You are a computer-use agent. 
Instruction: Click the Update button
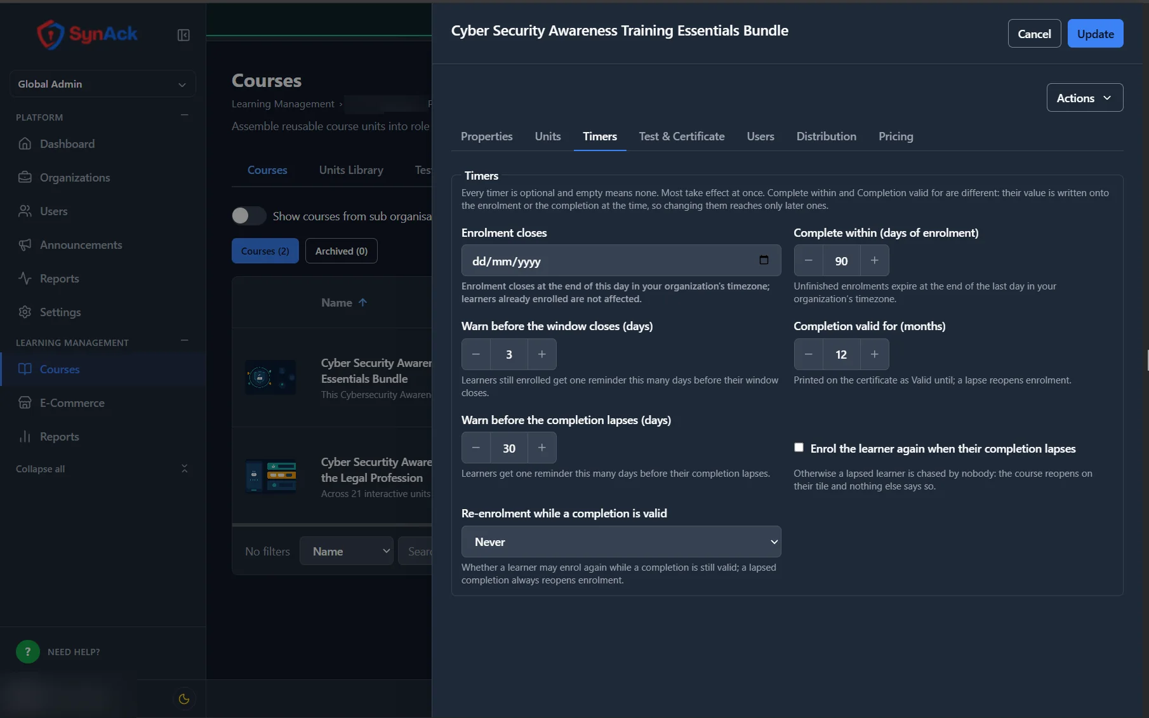click(1095, 34)
